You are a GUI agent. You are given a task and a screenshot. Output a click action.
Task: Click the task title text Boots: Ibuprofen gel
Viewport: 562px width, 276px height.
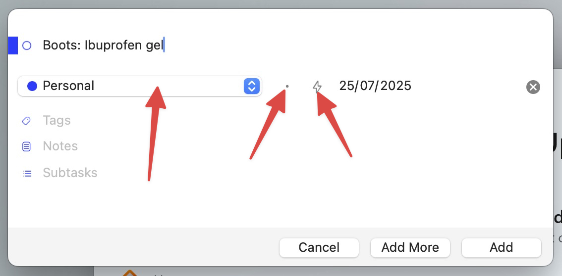[103, 46]
